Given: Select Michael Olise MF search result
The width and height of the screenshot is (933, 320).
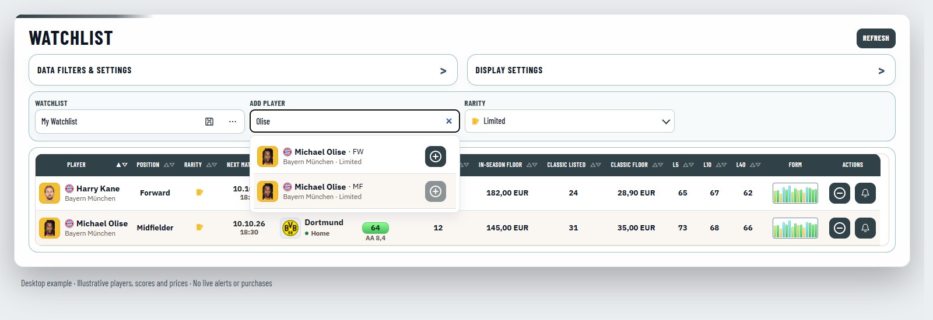Looking at the screenshot, I should (355, 191).
